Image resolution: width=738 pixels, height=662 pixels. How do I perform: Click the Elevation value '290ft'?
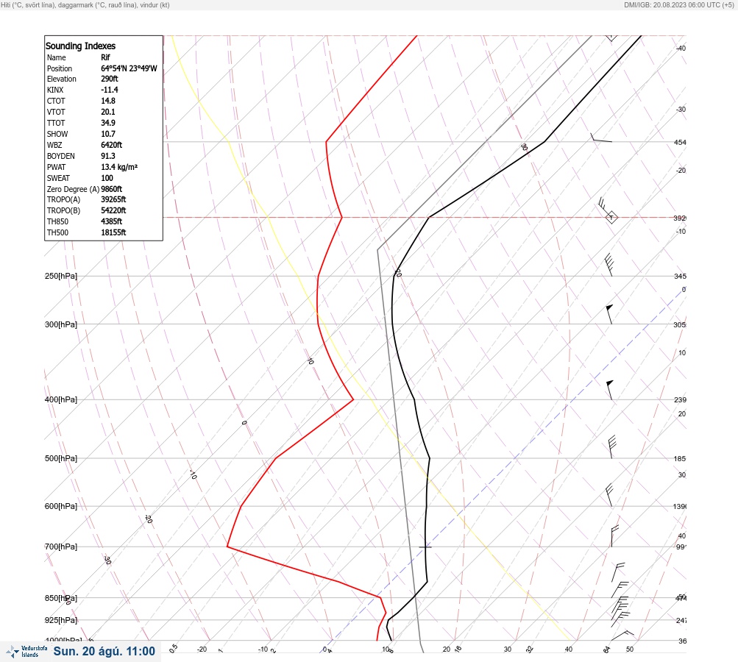(x=109, y=79)
